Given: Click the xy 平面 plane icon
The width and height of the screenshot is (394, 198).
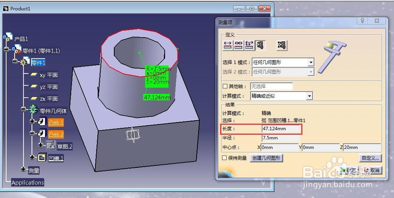Looking at the screenshot, I should pyautogui.click(x=33, y=75).
